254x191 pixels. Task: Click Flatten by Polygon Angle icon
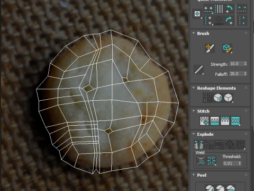point(209,145)
